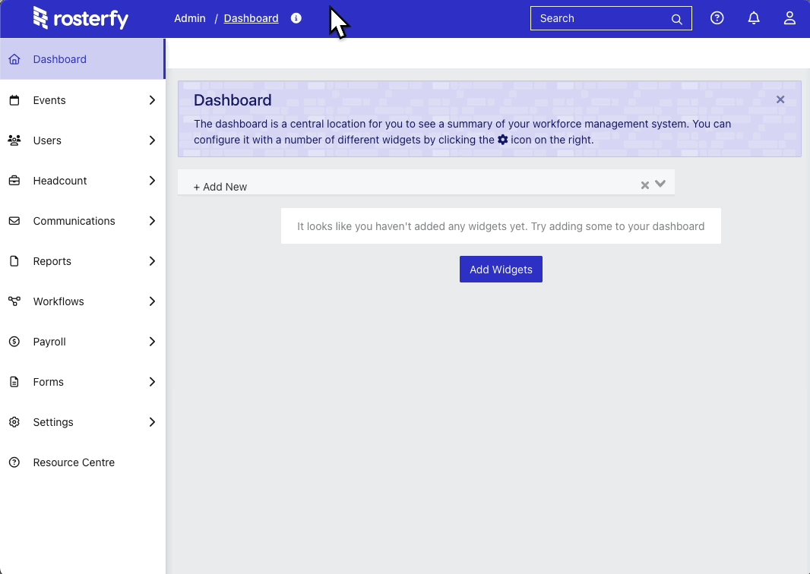Click the Workflows nodes icon
The width and height of the screenshot is (810, 574).
coord(14,301)
